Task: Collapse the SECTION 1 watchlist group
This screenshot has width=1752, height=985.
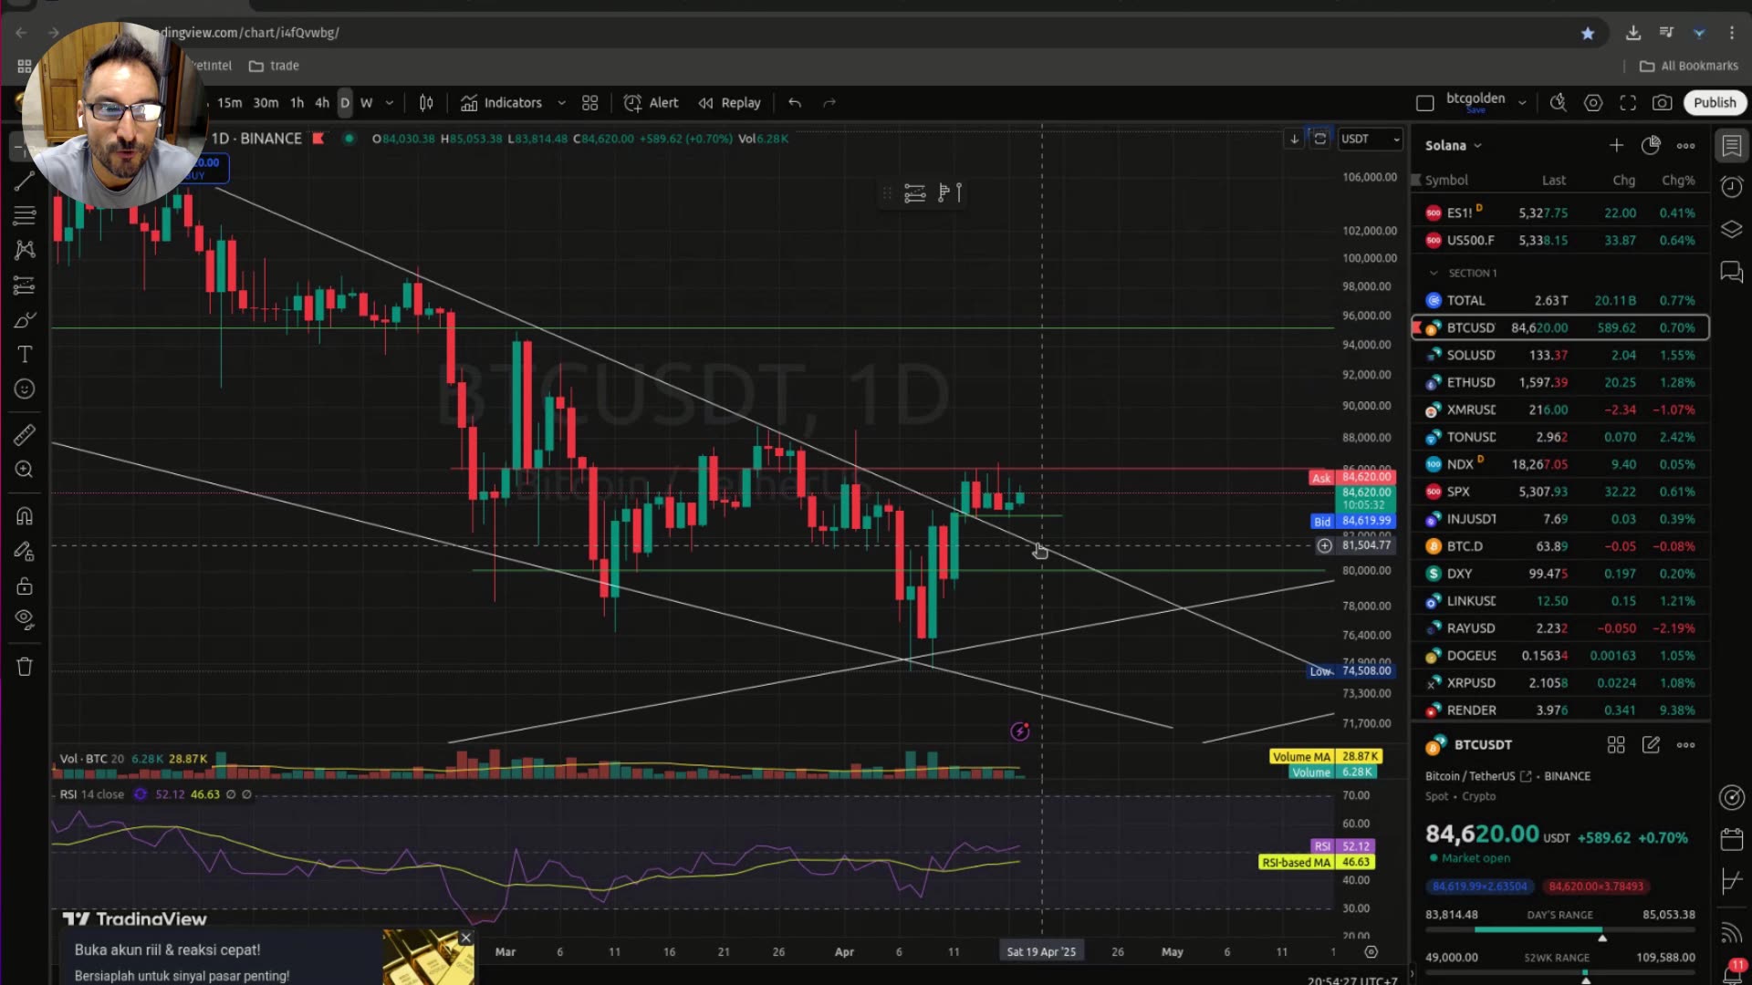Action: pos(1434,273)
